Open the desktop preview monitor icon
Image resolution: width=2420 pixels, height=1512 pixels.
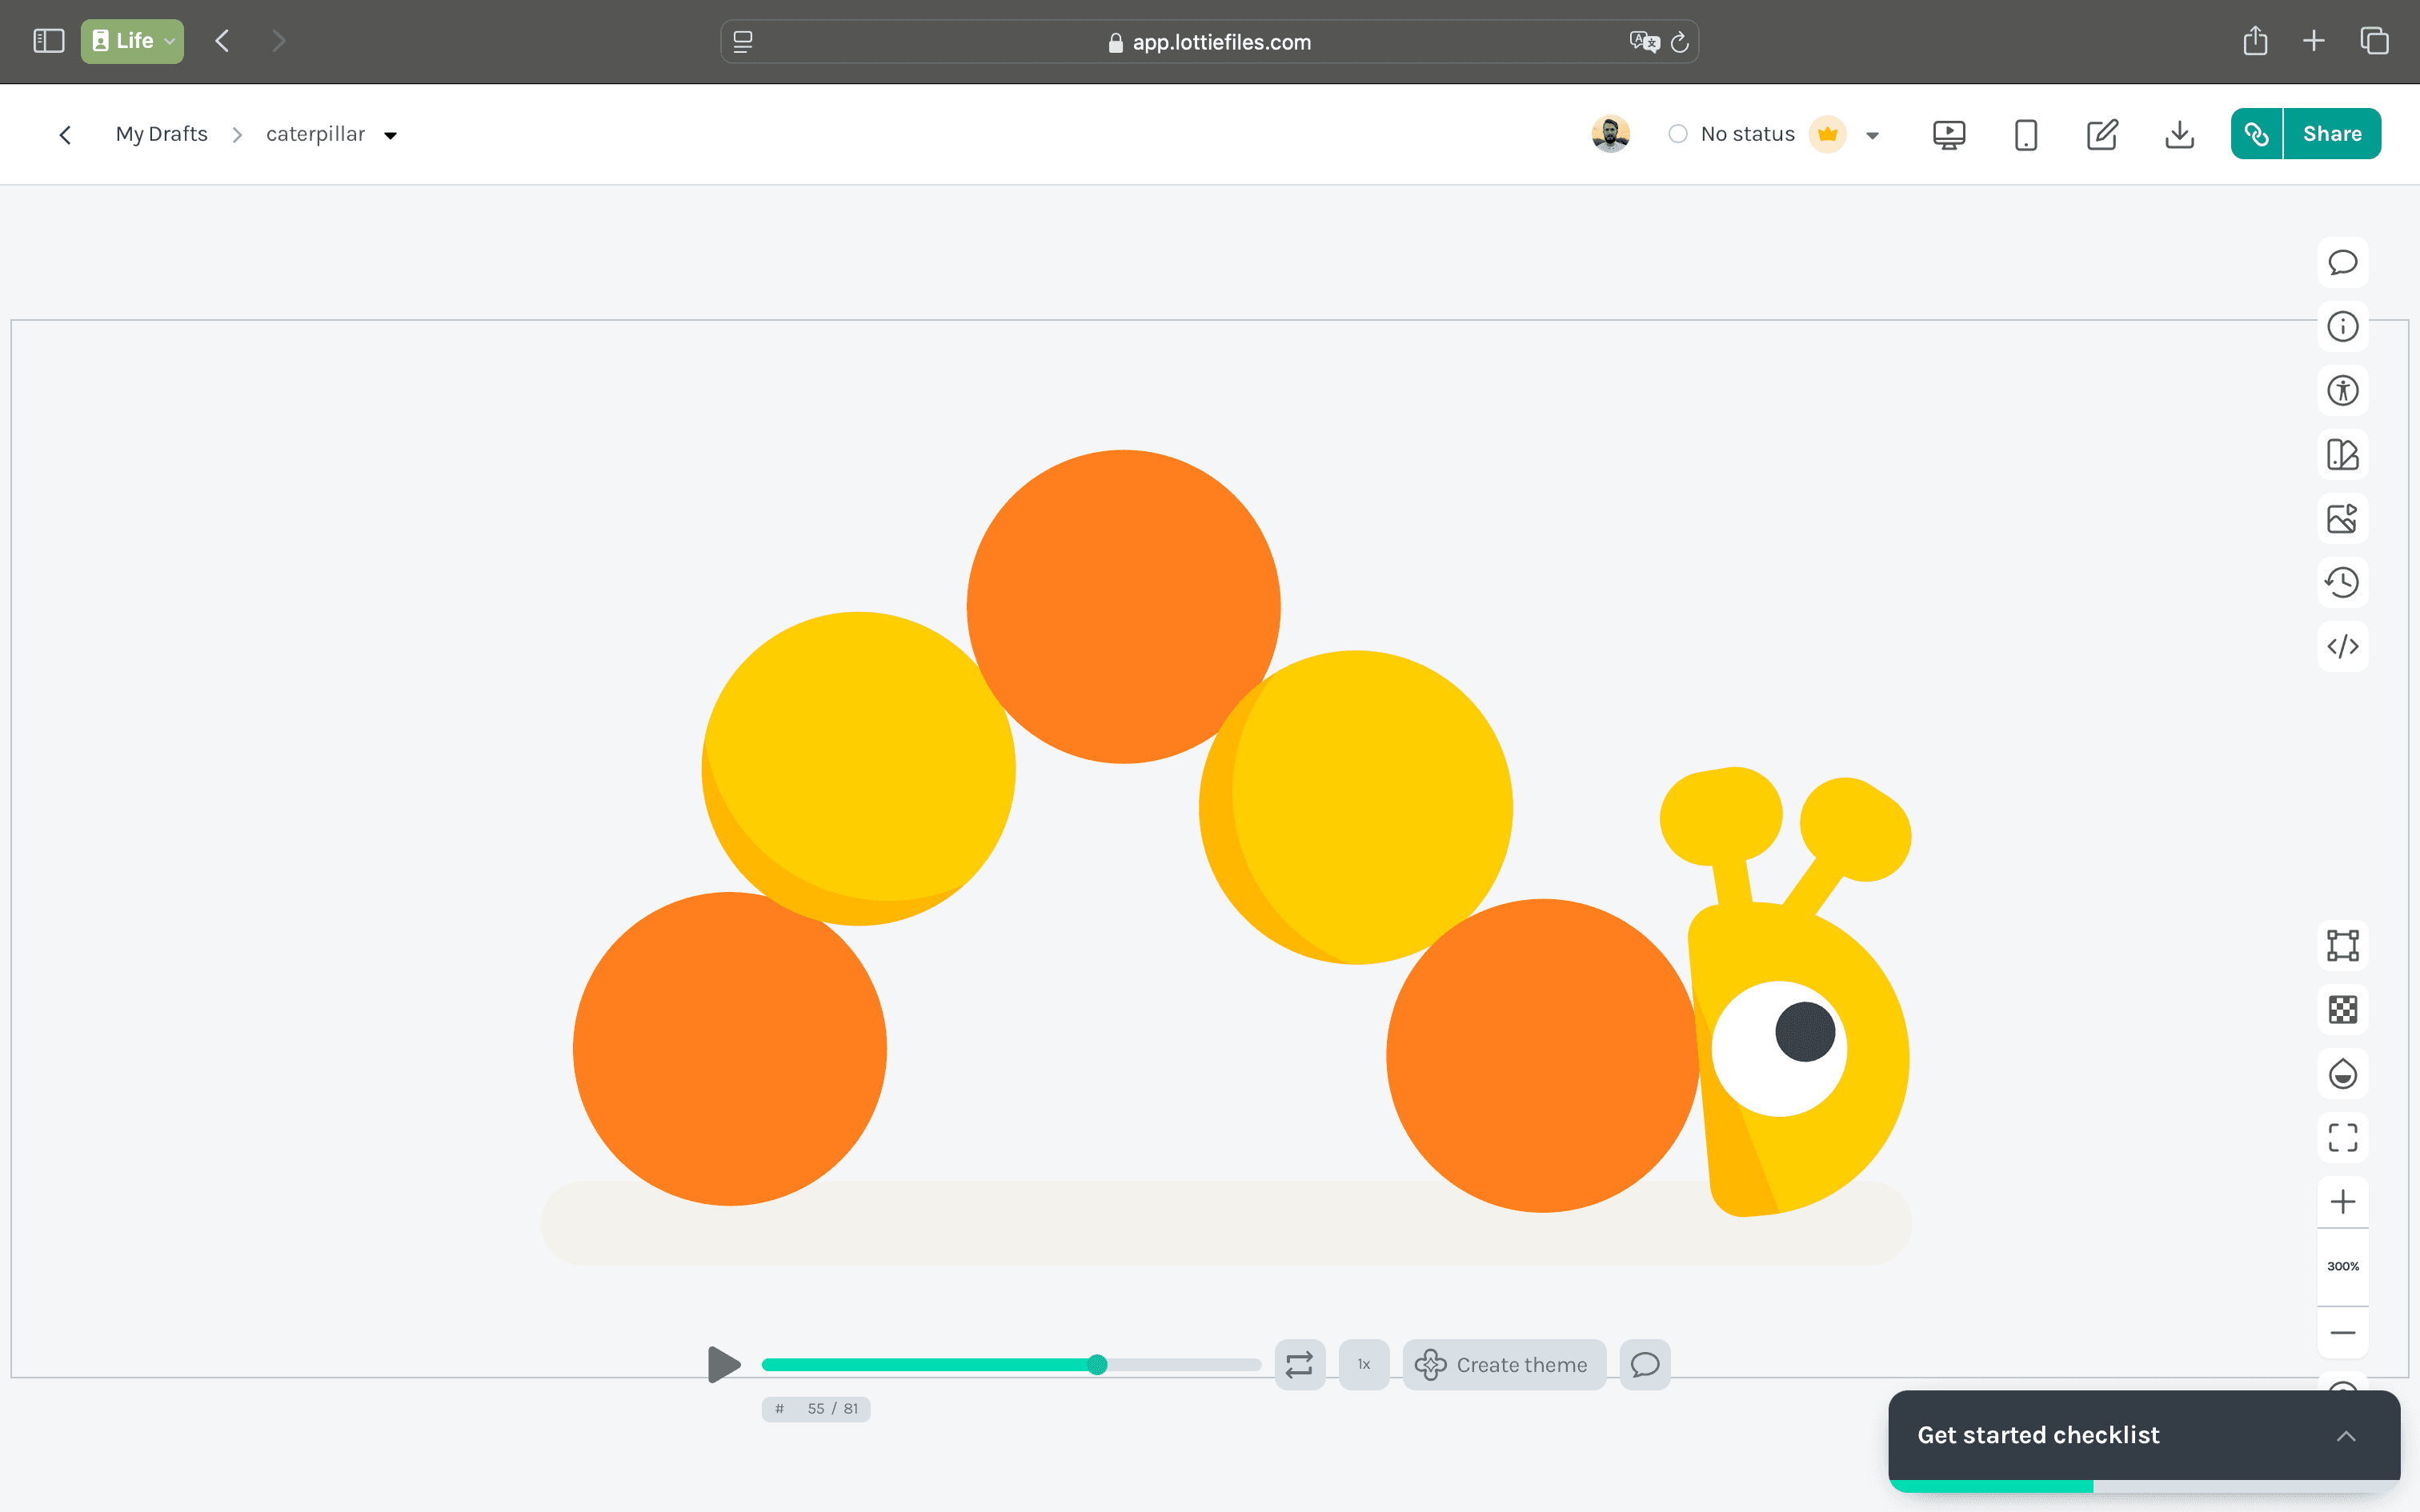click(x=1948, y=134)
